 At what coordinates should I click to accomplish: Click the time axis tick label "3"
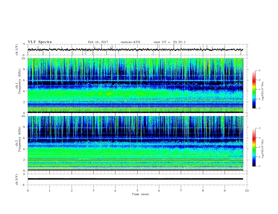click(x=93, y=191)
